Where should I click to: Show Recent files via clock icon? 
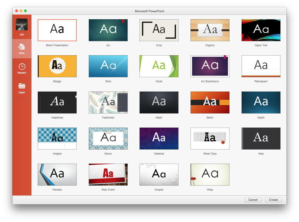(22, 67)
